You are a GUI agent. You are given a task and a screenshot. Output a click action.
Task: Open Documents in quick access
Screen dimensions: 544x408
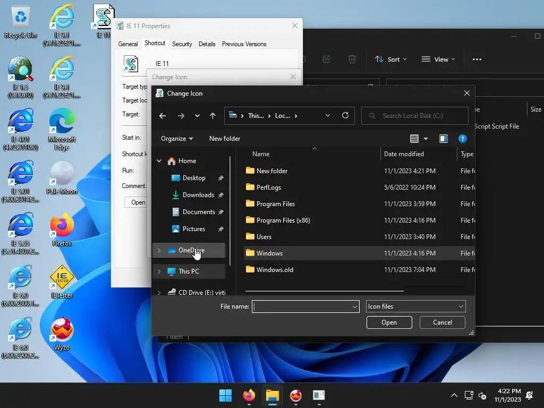pyautogui.click(x=199, y=211)
